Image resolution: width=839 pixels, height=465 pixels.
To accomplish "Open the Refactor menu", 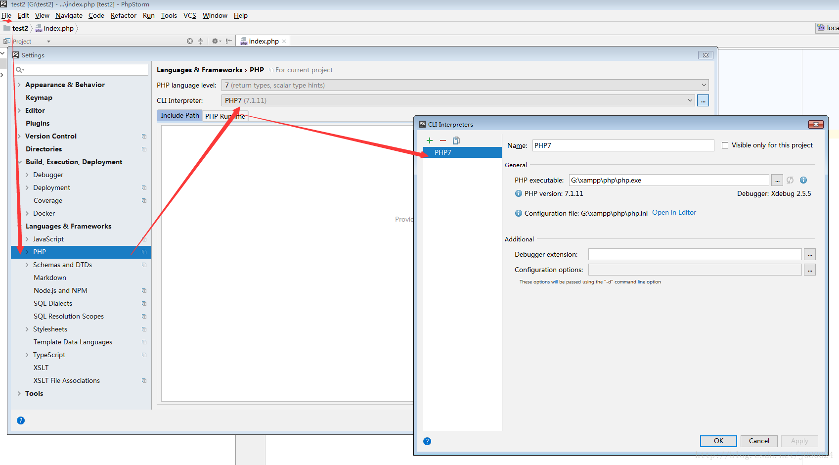I will (x=124, y=15).
